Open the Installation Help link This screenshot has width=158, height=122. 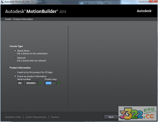pyautogui.click(x=13, y=117)
